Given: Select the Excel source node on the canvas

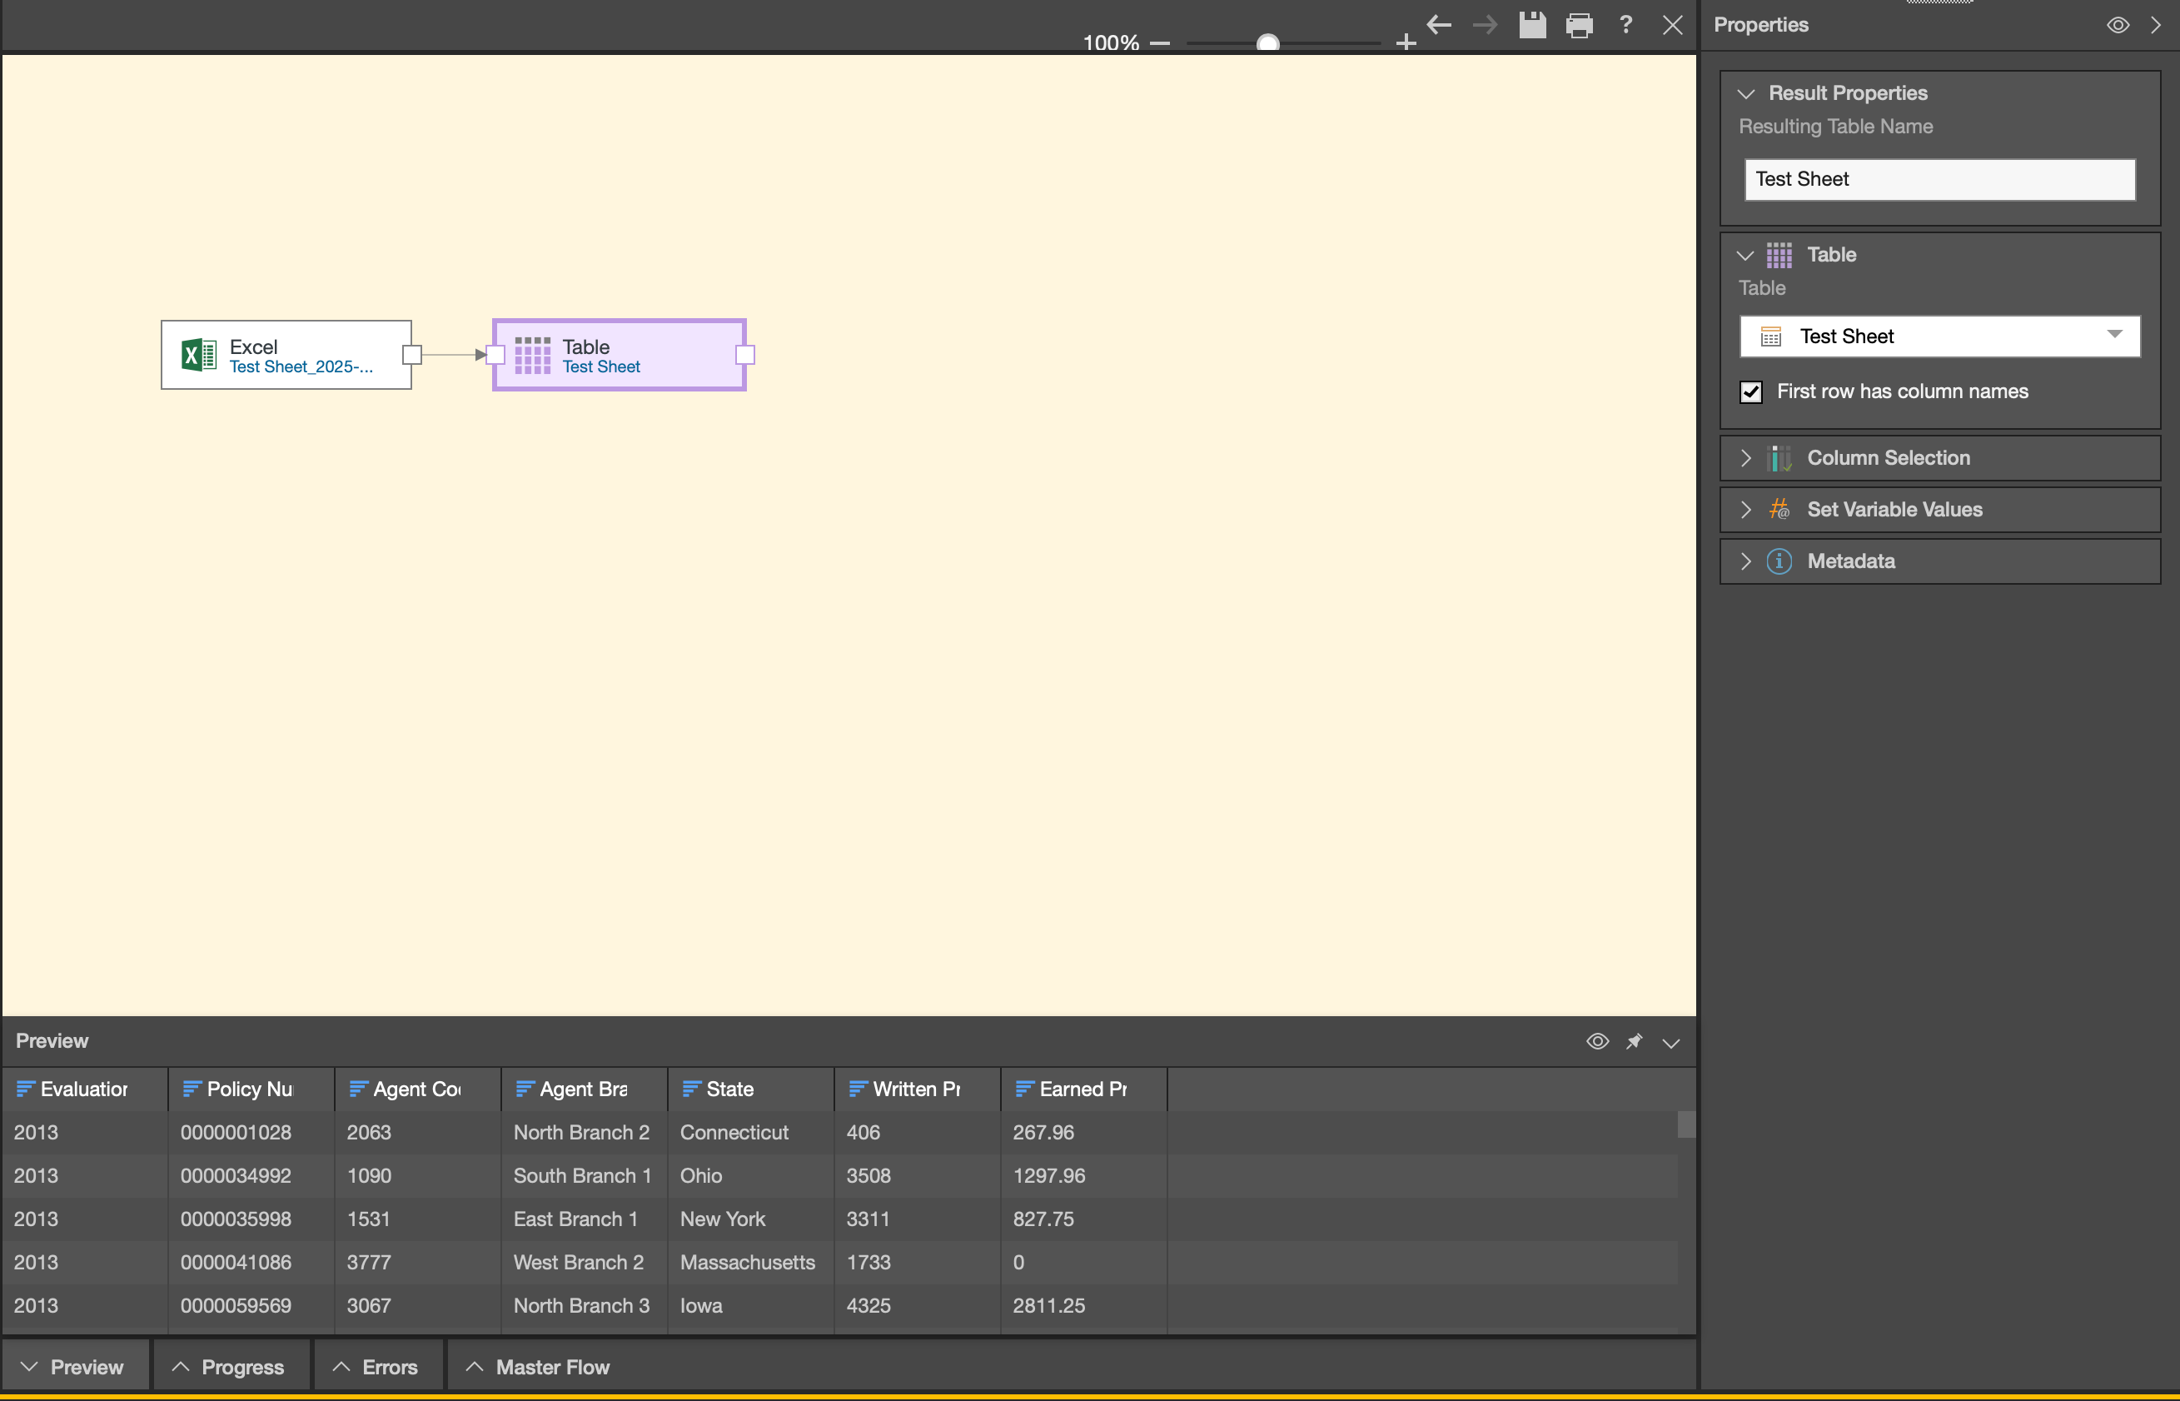Looking at the screenshot, I should pos(286,355).
